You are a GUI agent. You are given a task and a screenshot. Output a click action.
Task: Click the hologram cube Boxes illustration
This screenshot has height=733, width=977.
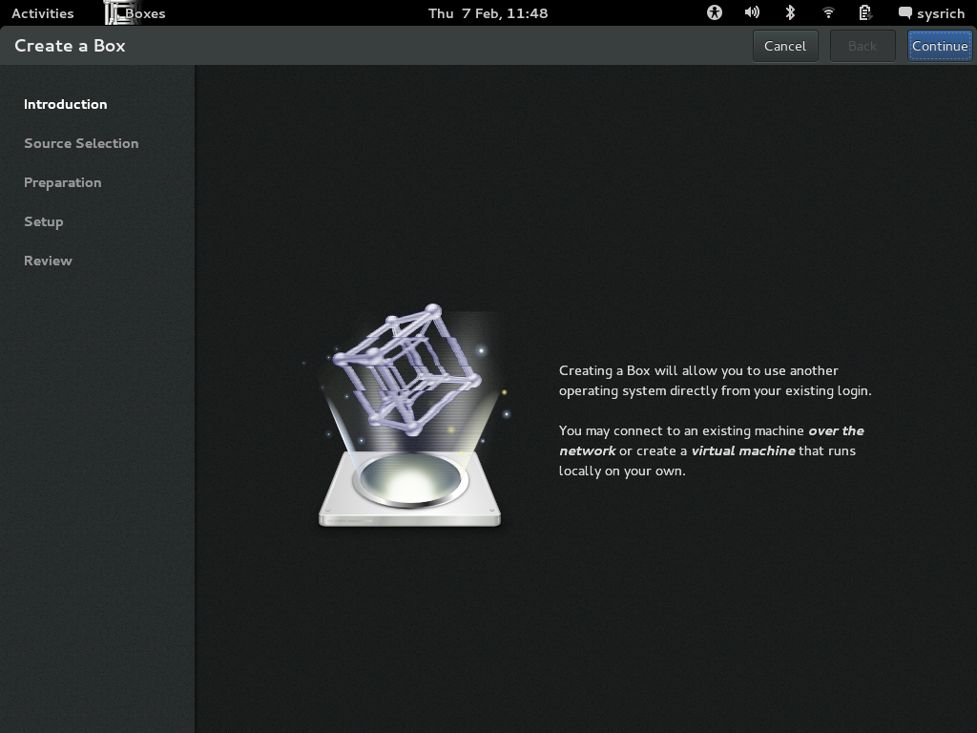[x=410, y=415]
